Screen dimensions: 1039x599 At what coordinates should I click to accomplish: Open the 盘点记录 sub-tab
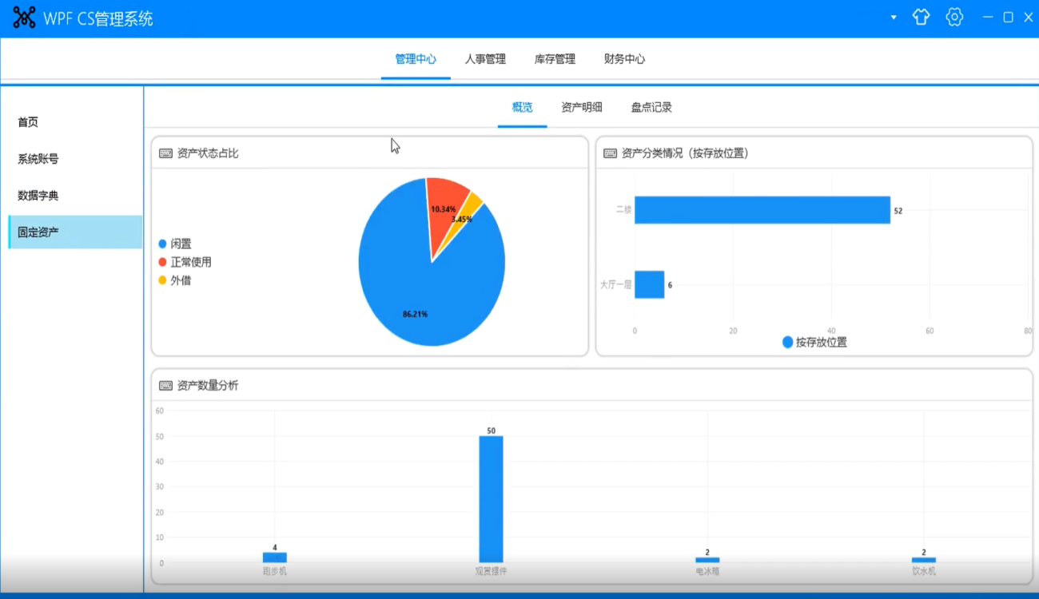(651, 107)
